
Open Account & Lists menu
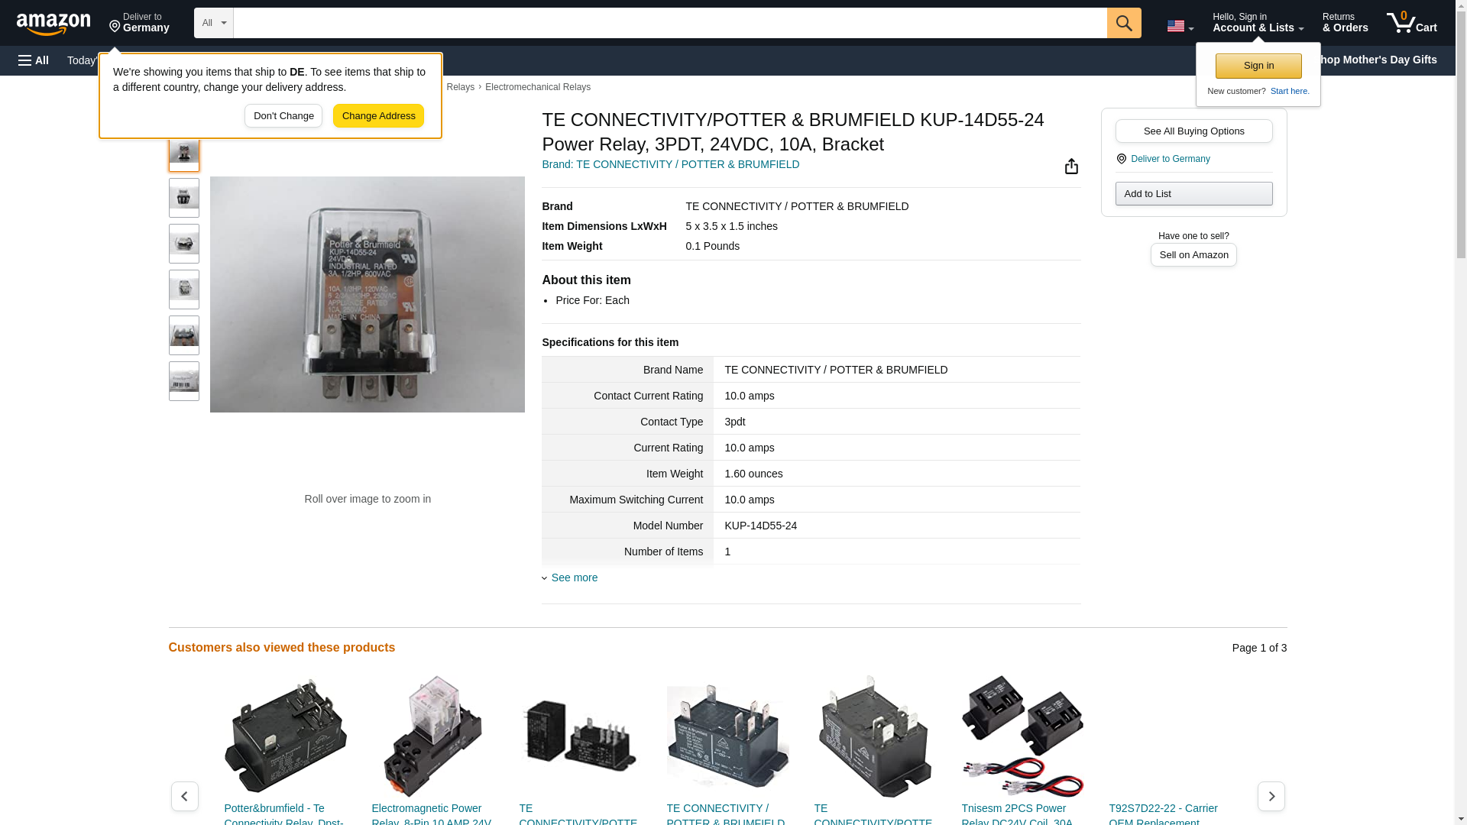(x=1258, y=23)
